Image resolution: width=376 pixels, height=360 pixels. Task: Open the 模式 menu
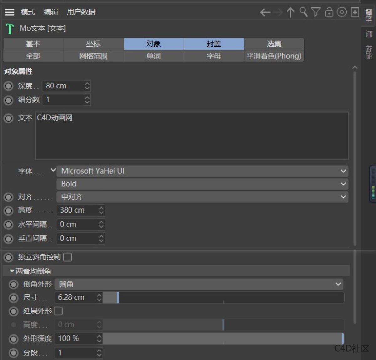point(28,12)
